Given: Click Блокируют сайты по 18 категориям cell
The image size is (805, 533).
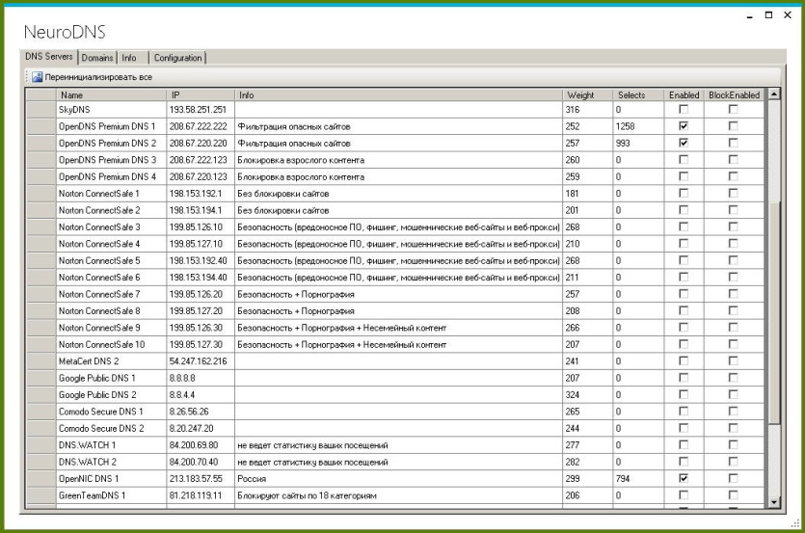Looking at the screenshot, I should coord(398,495).
